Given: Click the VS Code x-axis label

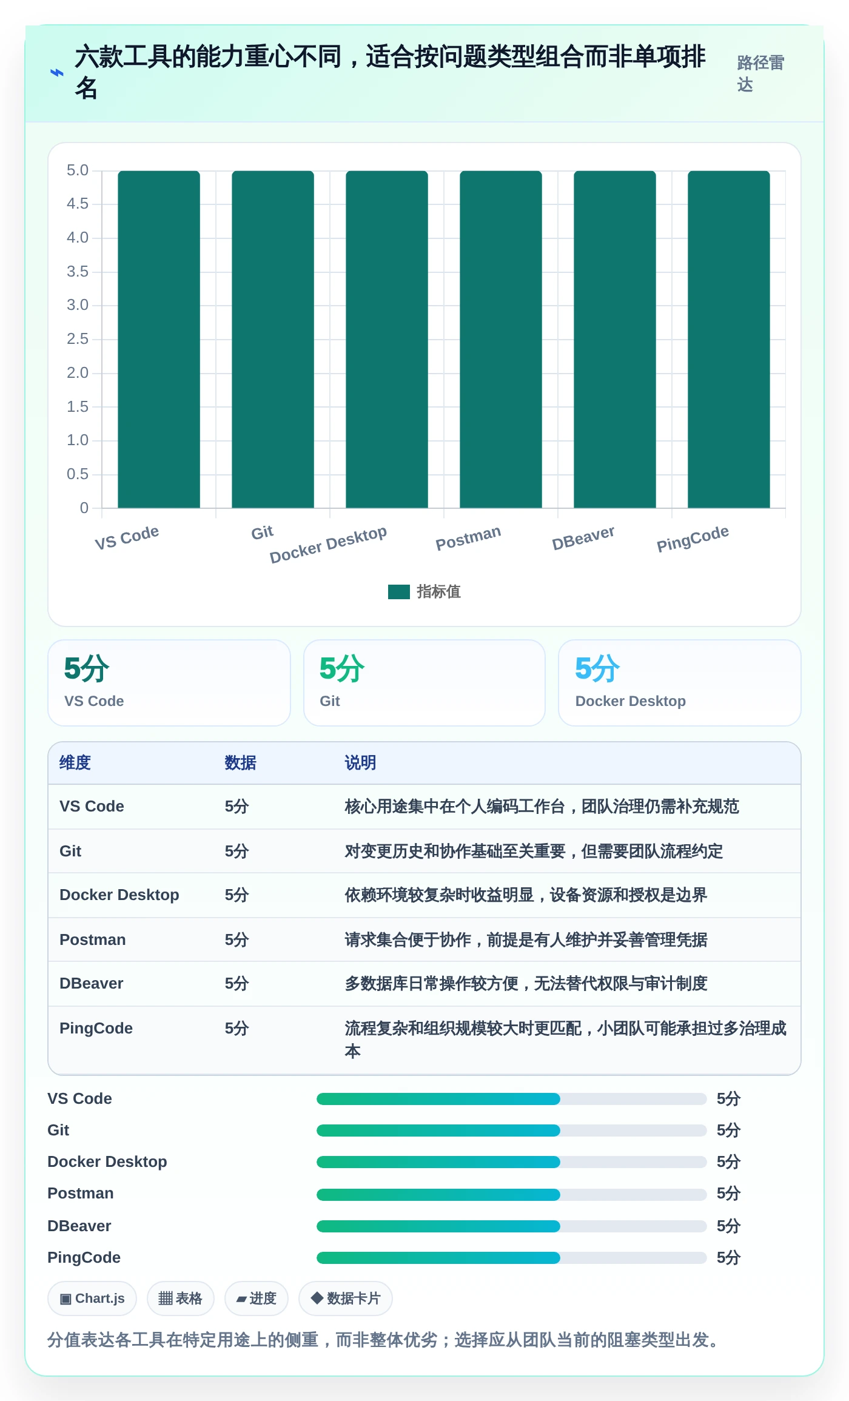Looking at the screenshot, I should point(127,537).
